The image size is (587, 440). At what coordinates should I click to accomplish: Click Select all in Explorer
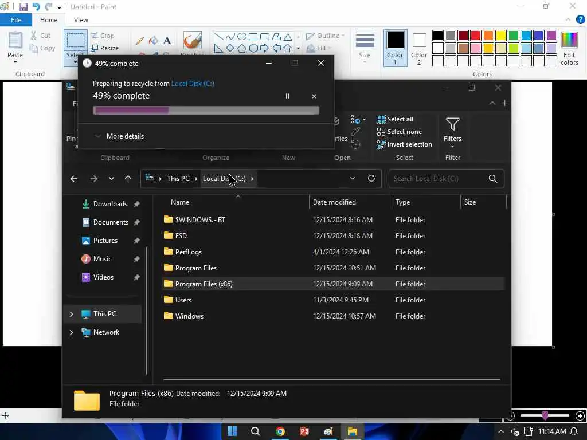pos(395,119)
